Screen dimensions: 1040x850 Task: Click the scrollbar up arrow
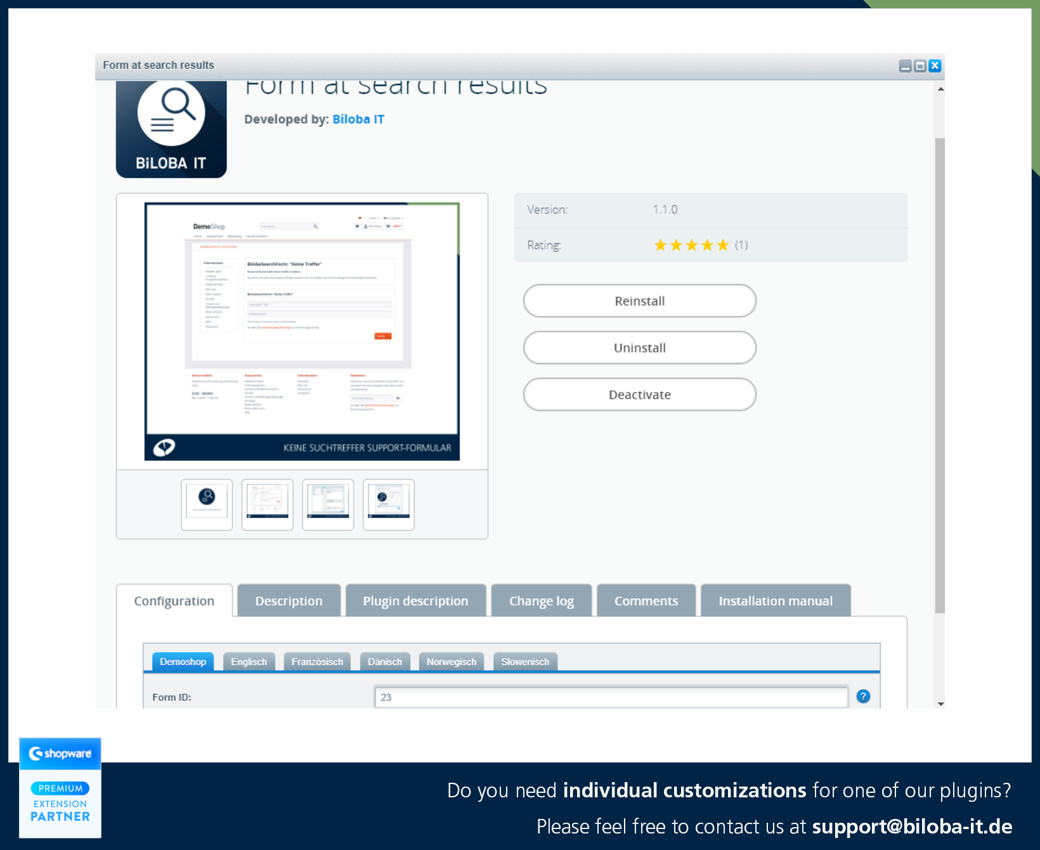coord(940,89)
